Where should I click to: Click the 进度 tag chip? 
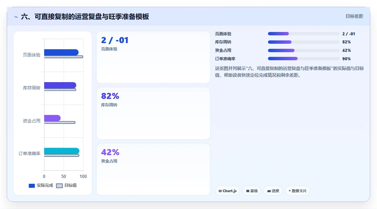(273, 191)
